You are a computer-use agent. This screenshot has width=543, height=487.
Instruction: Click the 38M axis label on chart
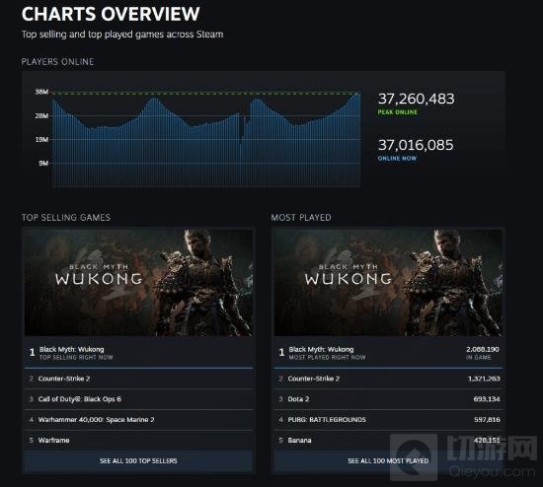pyautogui.click(x=41, y=92)
